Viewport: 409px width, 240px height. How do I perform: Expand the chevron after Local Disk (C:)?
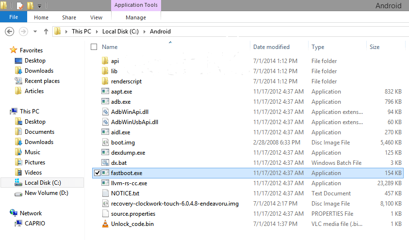(x=144, y=32)
